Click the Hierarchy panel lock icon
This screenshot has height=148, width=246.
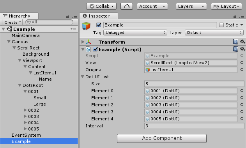click(67, 16)
